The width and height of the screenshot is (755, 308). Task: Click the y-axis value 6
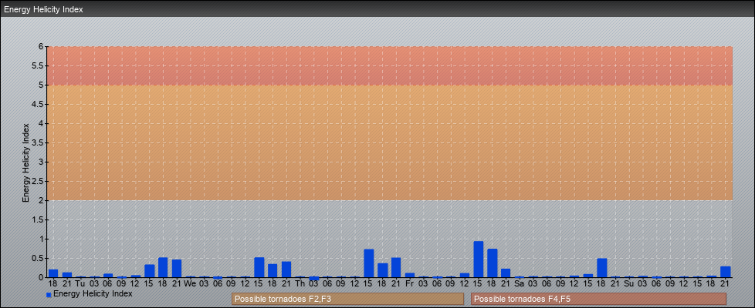point(42,47)
